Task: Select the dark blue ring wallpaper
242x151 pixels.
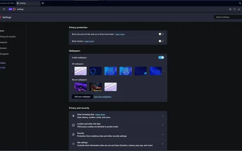Action: pyautogui.click(x=96, y=71)
